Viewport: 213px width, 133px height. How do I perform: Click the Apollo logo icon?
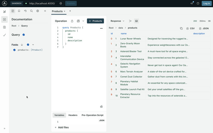[5, 3]
